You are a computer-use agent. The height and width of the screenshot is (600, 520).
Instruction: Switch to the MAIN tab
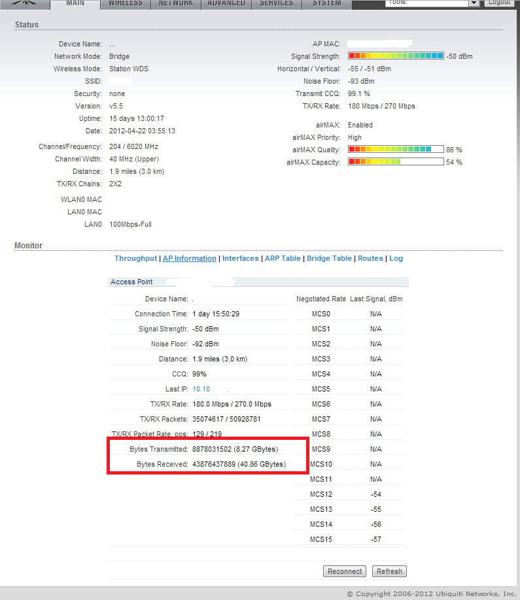pos(75,4)
